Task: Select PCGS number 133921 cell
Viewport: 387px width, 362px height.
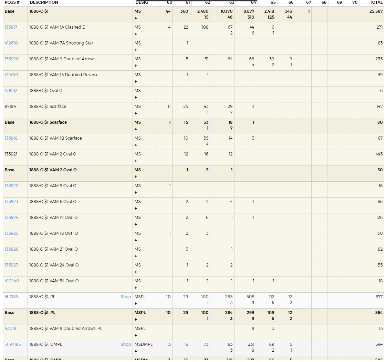Action: click(11, 154)
